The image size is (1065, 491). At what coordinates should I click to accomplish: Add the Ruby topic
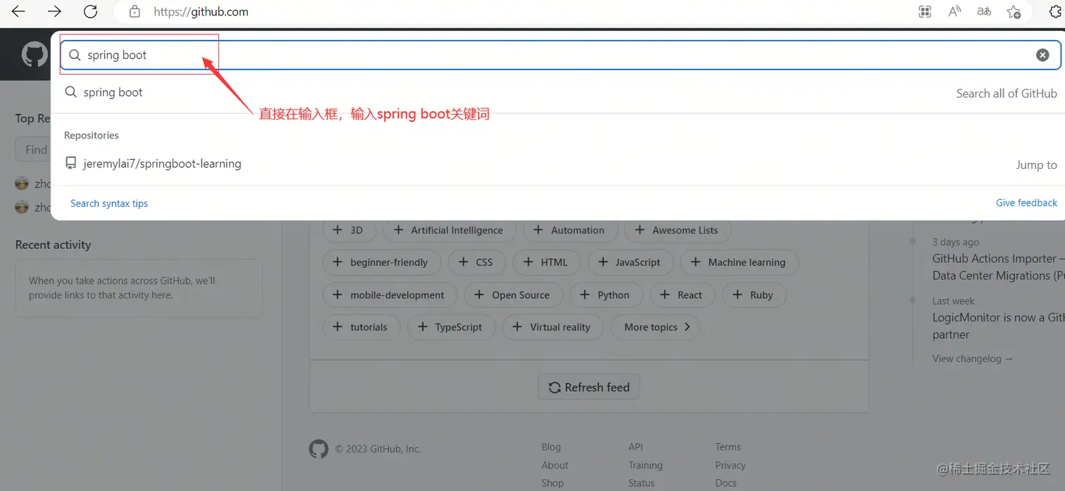point(754,295)
